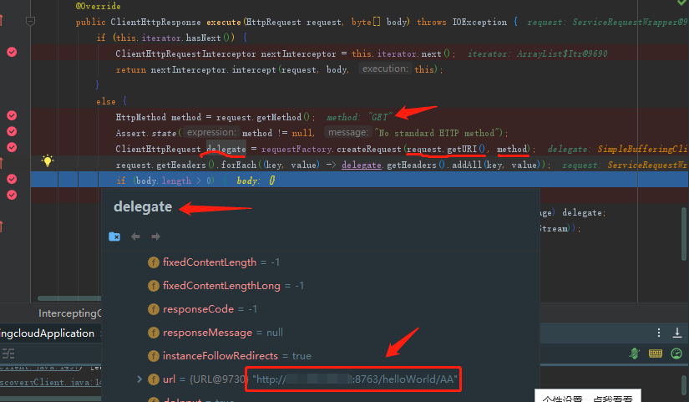Click the hasNext() call
This screenshot has width=689, height=402.
pyautogui.click(x=210, y=38)
